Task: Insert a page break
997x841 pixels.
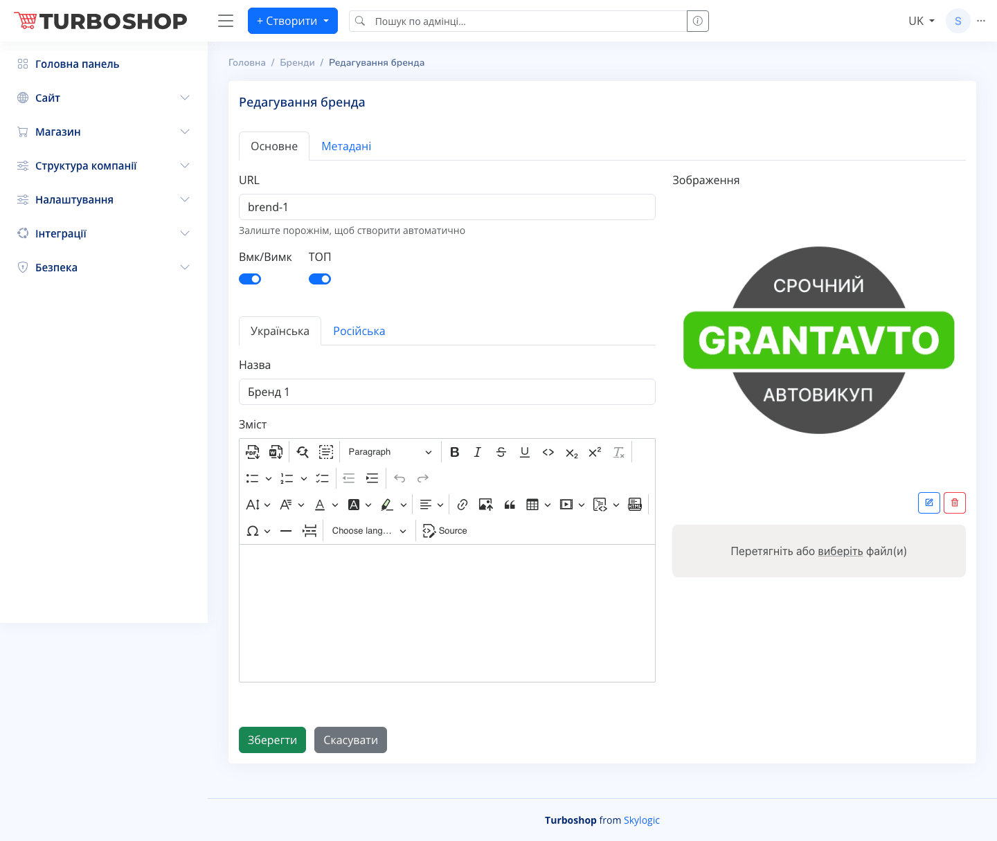Action: tap(309, 531)
